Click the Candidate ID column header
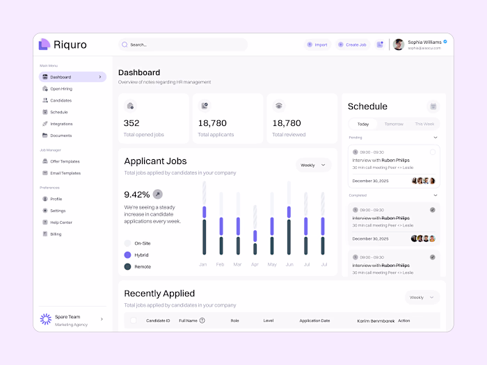 click(x=158, y=321)
